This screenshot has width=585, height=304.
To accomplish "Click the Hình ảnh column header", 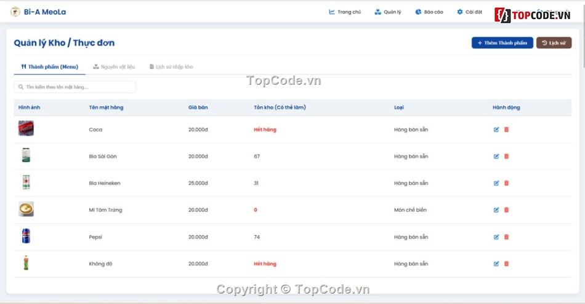I will [x=29, y=107].
